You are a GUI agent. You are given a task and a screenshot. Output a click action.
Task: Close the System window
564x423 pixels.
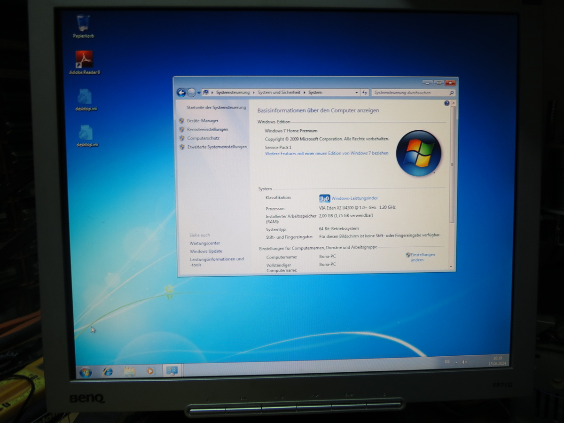coord(451,83)
